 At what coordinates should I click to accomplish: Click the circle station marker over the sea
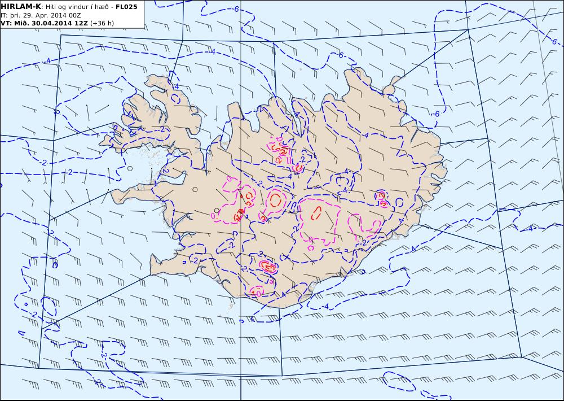(x=130, y=168)
